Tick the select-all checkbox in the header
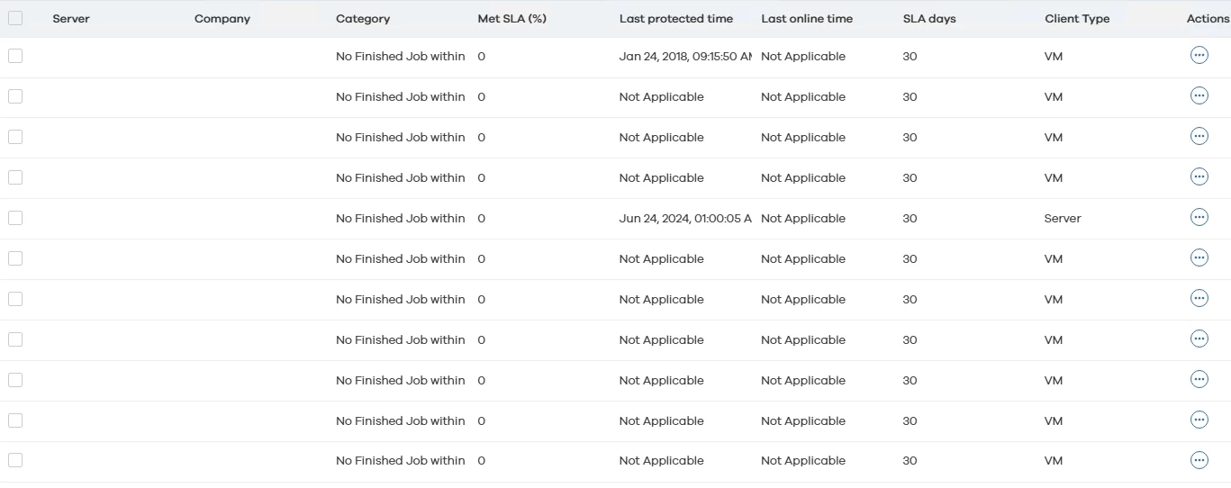 tap(15, 18)
